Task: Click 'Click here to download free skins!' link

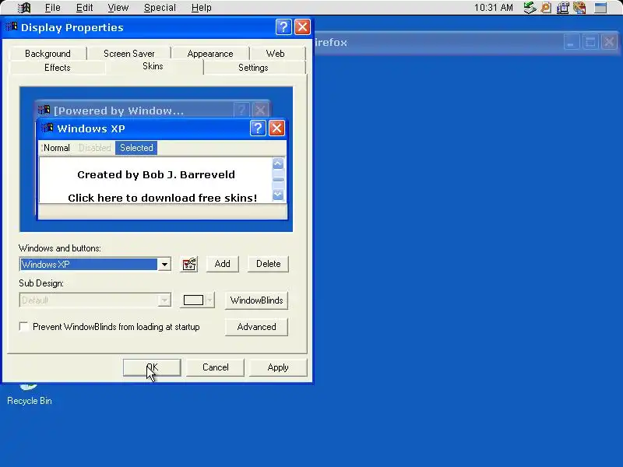Action: point(163,198)
